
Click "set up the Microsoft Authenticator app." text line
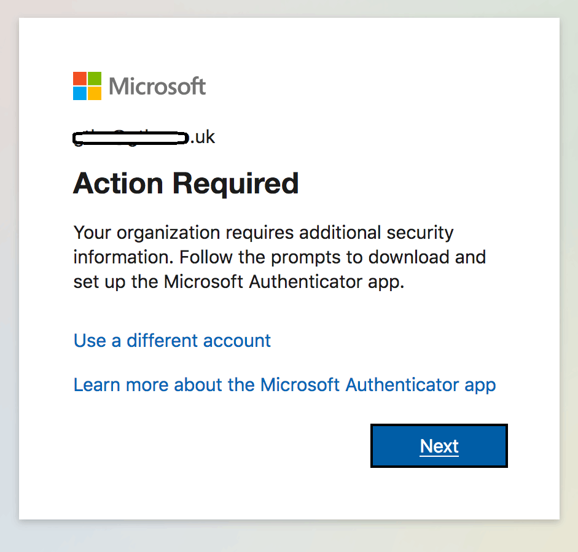coord(239,282)
